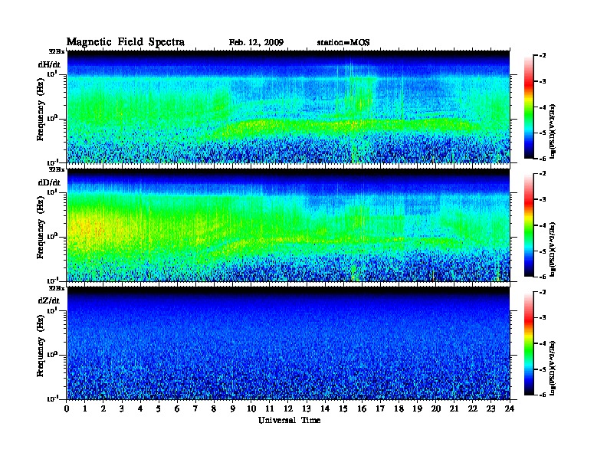Screen dimensions: 607x469
Task: Click "-6" on dH/dt color bar scale
Action: [543, 159]
